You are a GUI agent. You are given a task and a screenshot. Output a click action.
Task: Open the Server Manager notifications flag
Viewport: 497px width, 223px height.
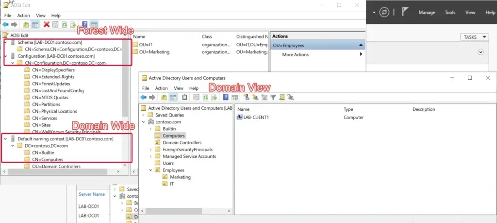click(405, 12)
